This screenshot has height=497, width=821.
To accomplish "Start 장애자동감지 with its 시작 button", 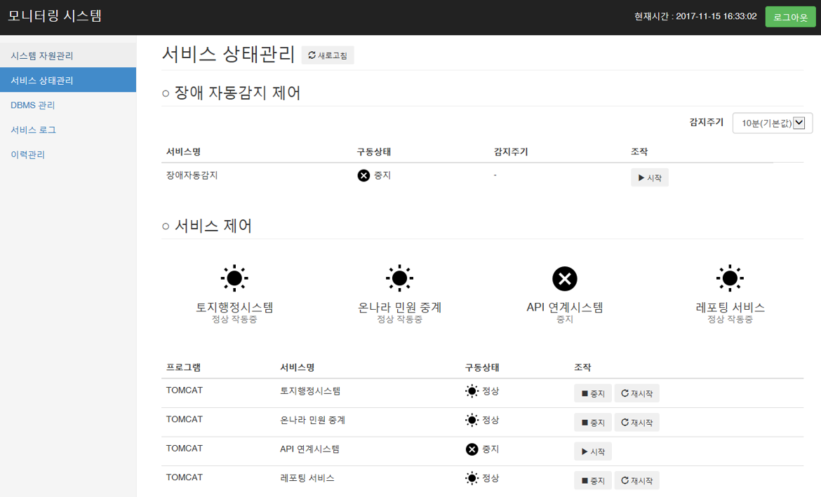I will [649, 178].
